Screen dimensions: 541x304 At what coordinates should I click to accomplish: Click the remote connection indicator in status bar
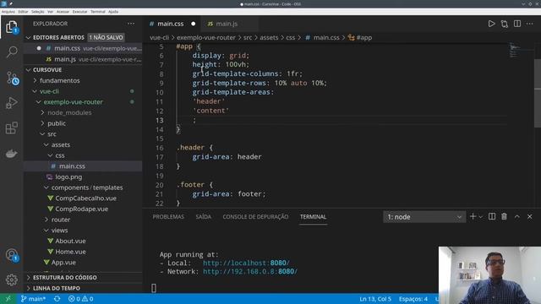point(8,299)
